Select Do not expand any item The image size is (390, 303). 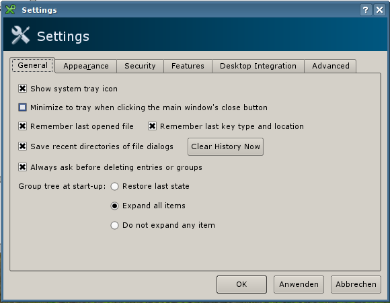point(115,225)
